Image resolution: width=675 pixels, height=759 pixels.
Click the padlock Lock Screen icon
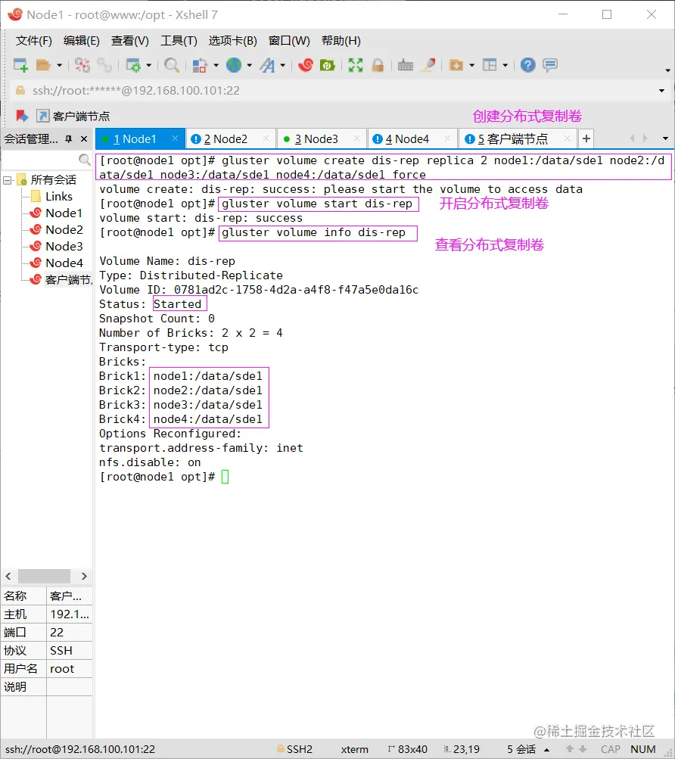click(378, 65)
